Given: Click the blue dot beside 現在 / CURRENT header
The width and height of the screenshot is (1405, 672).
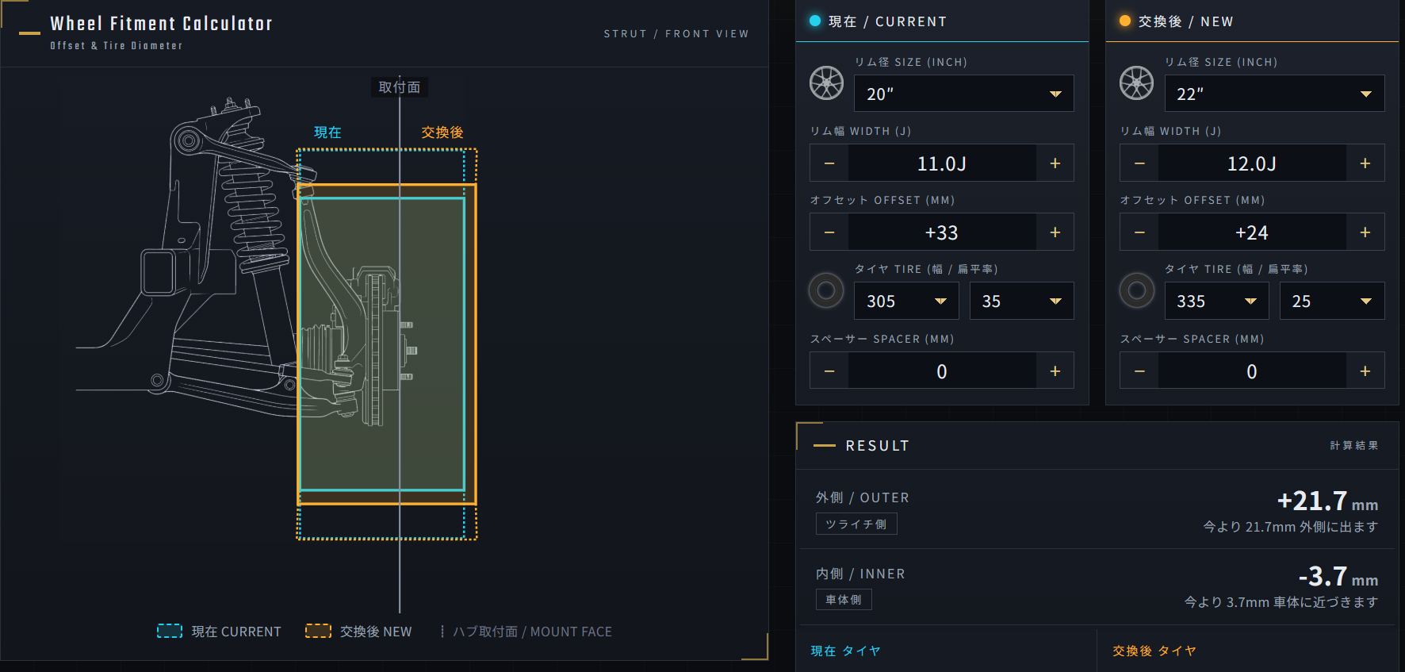Looking at the screenshot, I should pos(814,21).
